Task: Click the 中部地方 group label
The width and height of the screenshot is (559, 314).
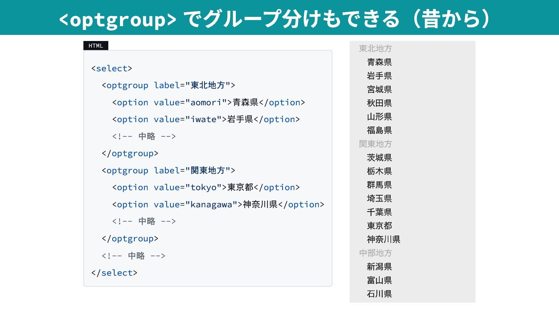Action: click(x=375, y=253)
